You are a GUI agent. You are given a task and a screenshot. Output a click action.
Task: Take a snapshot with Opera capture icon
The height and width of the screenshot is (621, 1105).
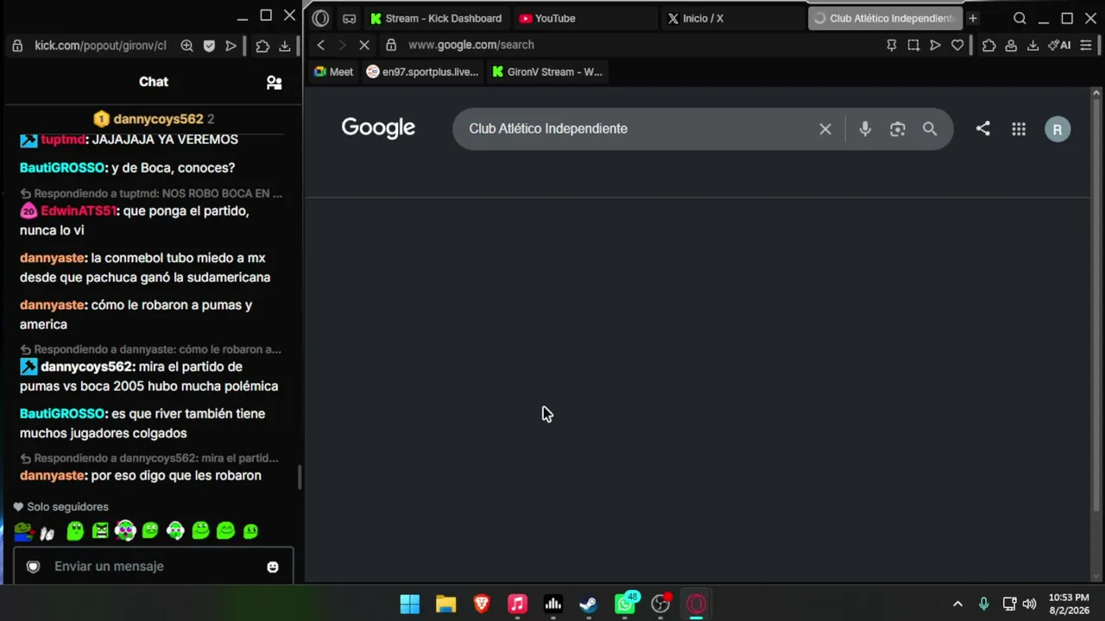pos(913,45)
